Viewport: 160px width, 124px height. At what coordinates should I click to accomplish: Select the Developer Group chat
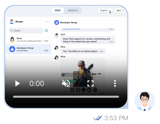pos(29,49)
